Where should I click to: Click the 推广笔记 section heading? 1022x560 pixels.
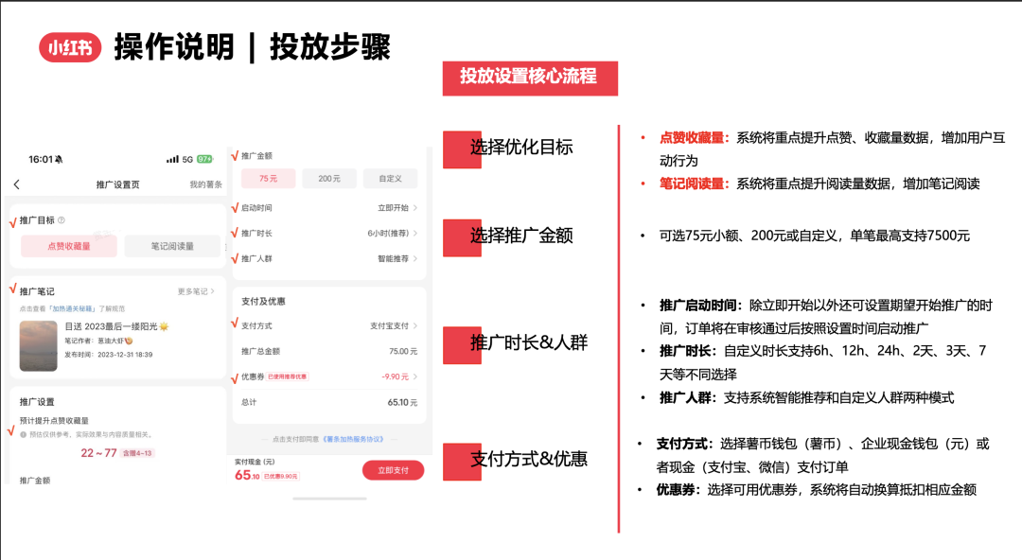tap(37, 291)
